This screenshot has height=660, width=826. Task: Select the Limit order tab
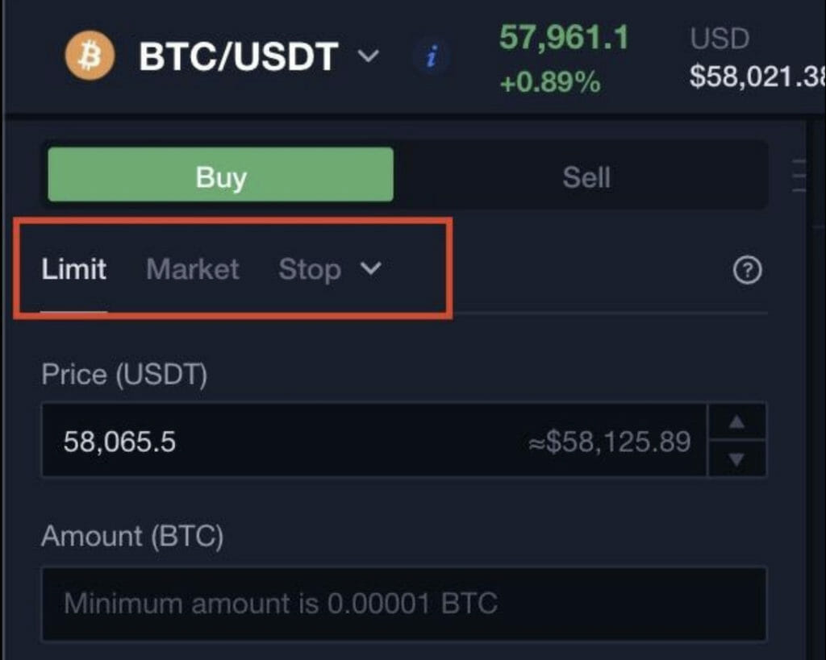point(73,269)
